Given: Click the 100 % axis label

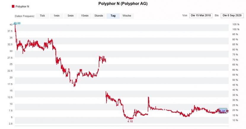Looking at the screenshot, I should [236, 29].
